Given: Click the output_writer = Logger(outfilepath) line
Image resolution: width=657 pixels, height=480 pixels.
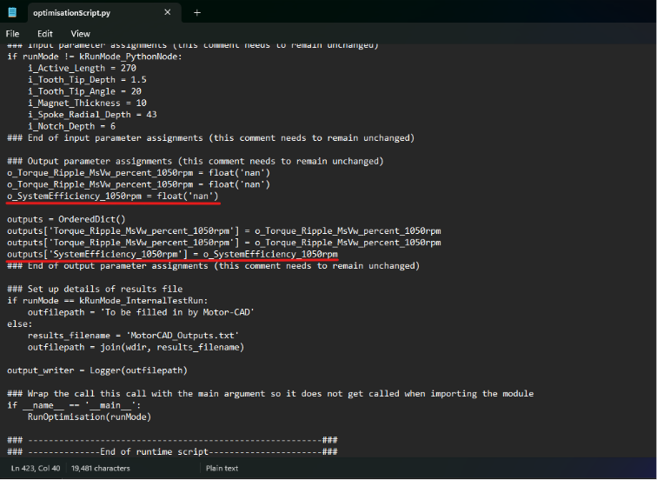Looking at the screenshot, I should 96,370.
